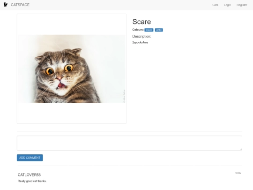253x190 pixels.
Task: Focus the comment text area
Action: [129, 143]
